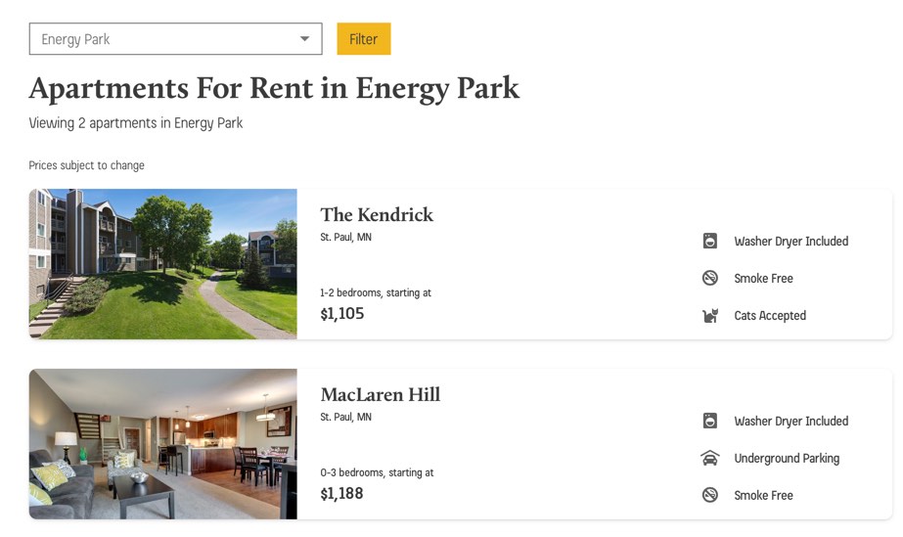Click the MacLaren Hill starting price $1,188
This screenshot has height=537, width=903.
(341, 494)
